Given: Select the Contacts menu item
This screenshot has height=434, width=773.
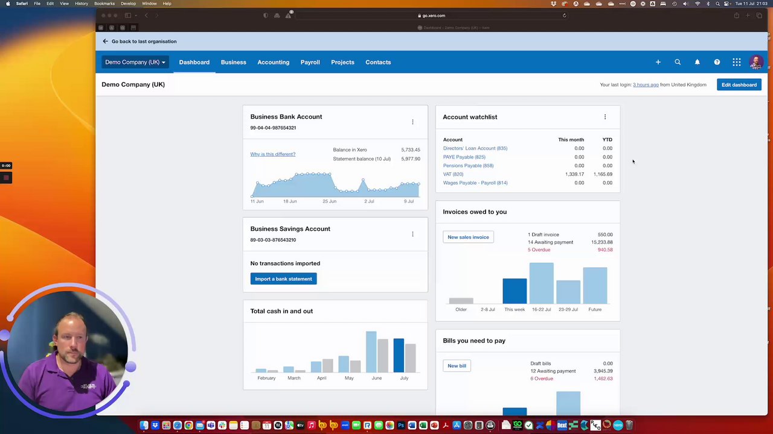Looking at the screenshot, I should (x=378, y=62).
